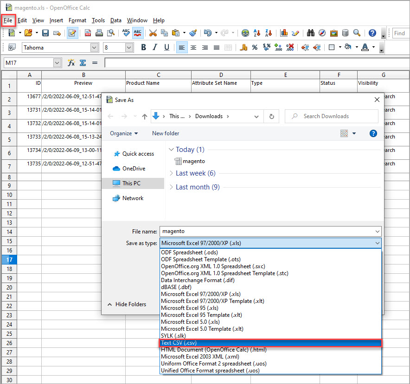Image resolution: width=410 pixels, height=384 pixels.
Task: Open the Tahoma font name dropdown
Action: coord(95,48)
